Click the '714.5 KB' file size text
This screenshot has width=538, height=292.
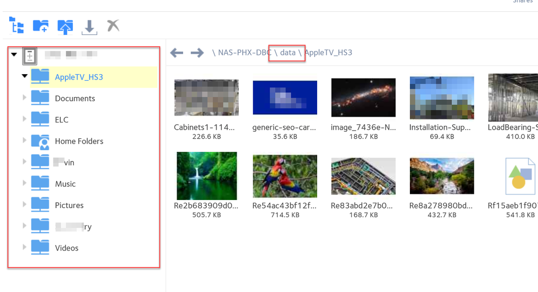click(x=285, y=215)
